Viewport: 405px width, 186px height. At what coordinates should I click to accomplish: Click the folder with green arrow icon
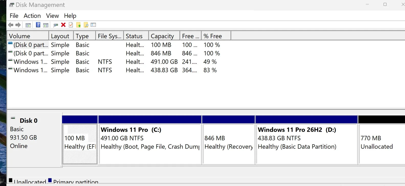(79, 25)
